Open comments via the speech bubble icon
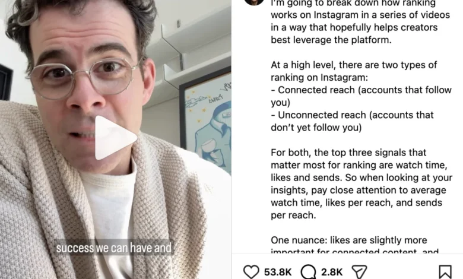463x279 pixels. (309, 272)
